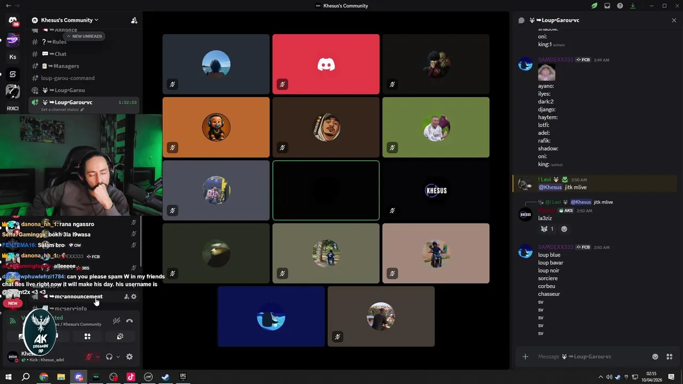The height and width of the screenshot is (384, 683).
Task: Select the red Discord-logo participant tile
Action: tap(326, 64)
